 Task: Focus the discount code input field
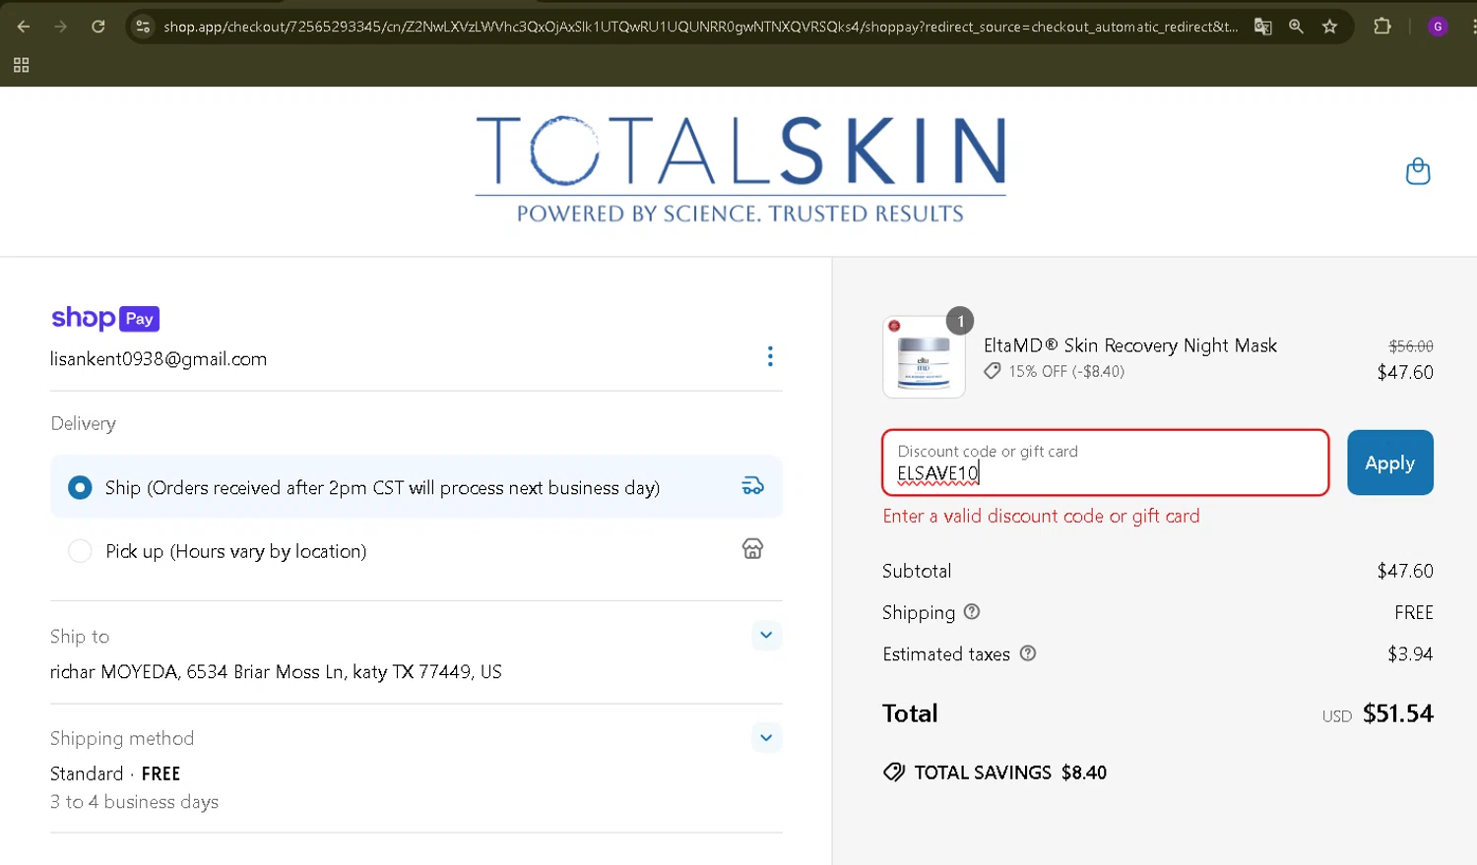click(1105, 463)
